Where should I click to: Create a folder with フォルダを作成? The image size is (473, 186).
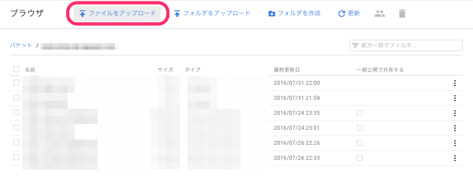294,14
